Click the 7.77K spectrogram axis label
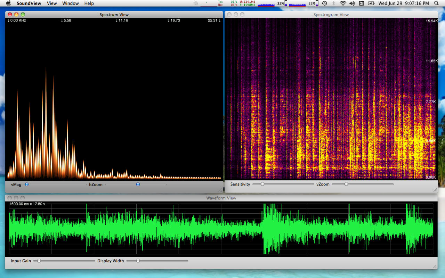 pyautogui.click(x=431, y=102)
